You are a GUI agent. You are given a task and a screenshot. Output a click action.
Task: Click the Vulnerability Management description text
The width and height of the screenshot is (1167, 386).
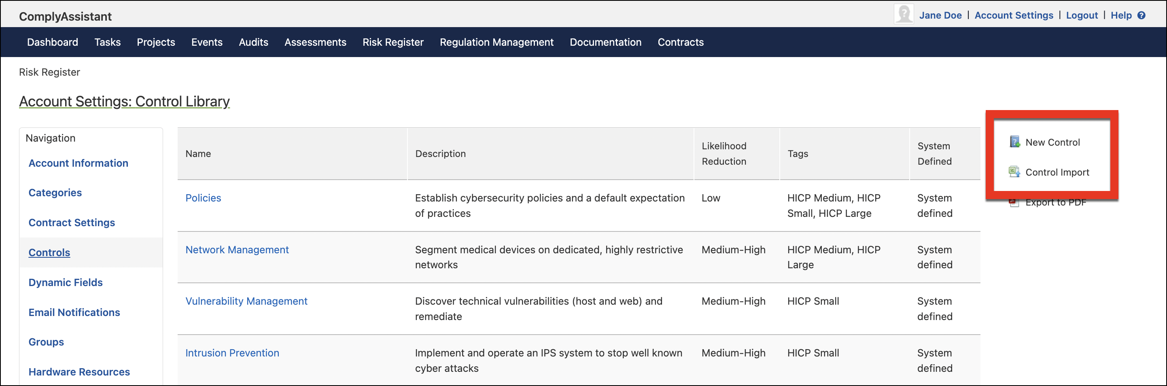(x=539, y=309)
